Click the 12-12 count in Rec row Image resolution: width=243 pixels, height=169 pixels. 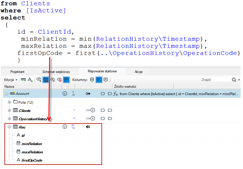73,127
